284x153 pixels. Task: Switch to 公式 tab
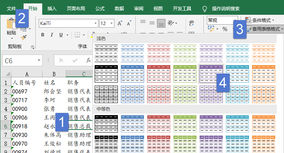[x=100, y=8]
